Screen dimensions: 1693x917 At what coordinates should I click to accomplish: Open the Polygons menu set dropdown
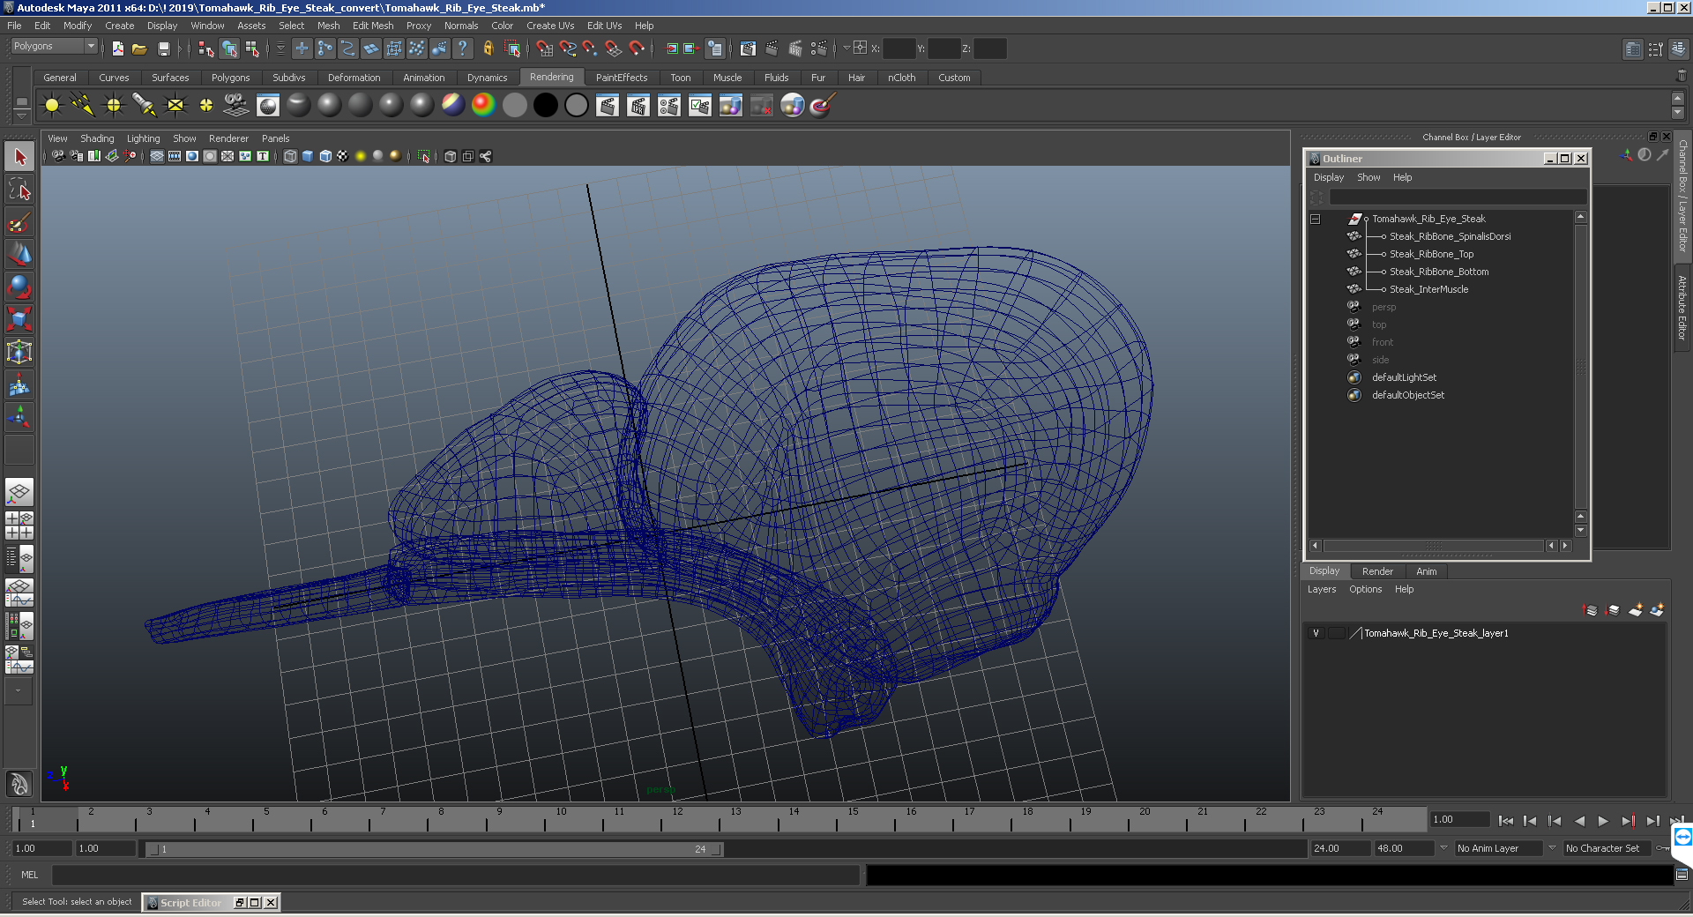point(54,46)
